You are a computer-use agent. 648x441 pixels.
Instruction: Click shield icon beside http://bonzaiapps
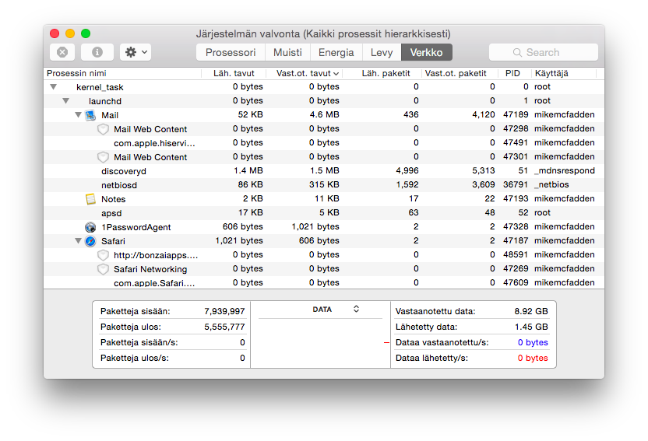coord(103,255)
